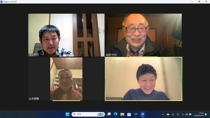This screenshot has height=118, width=210.
Task: Open the Webex app in taskbar
Action: (x=136, y=114)
